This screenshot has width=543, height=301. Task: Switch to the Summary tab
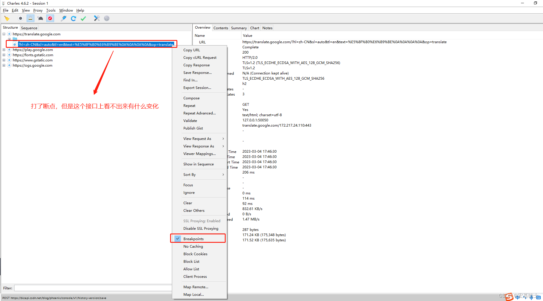(x=239, y=28)
